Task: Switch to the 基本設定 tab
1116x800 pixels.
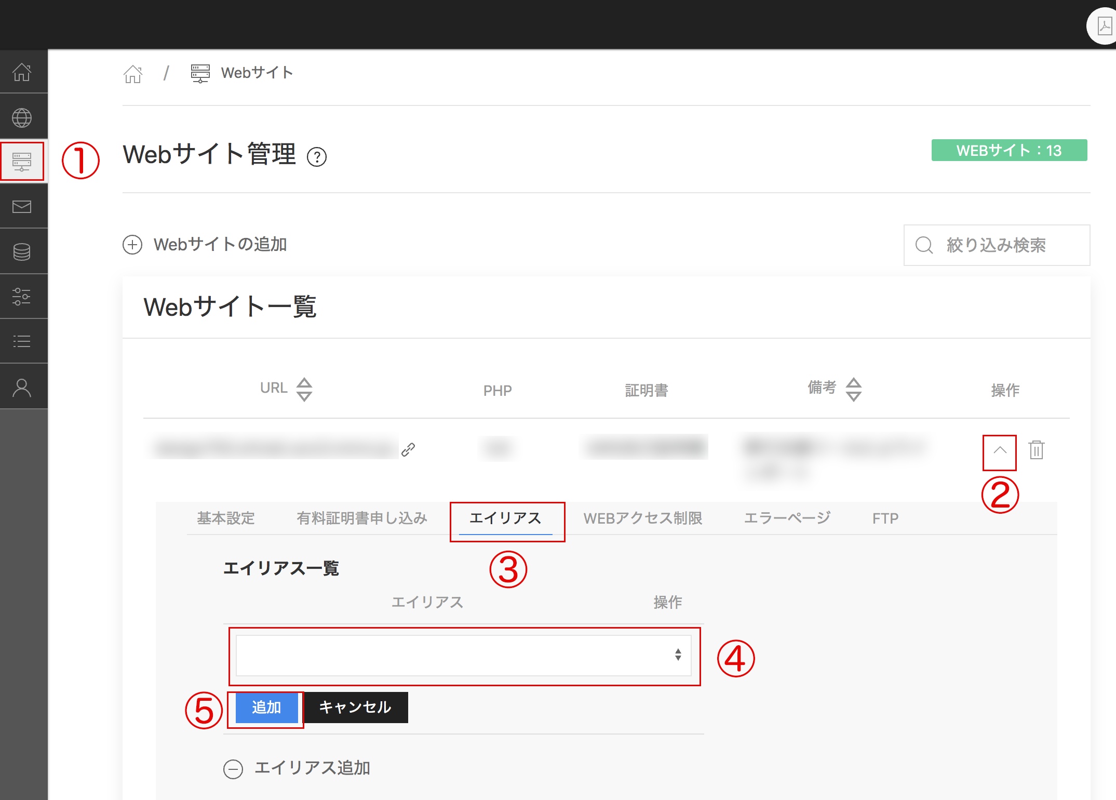Action: pos(226,518)
